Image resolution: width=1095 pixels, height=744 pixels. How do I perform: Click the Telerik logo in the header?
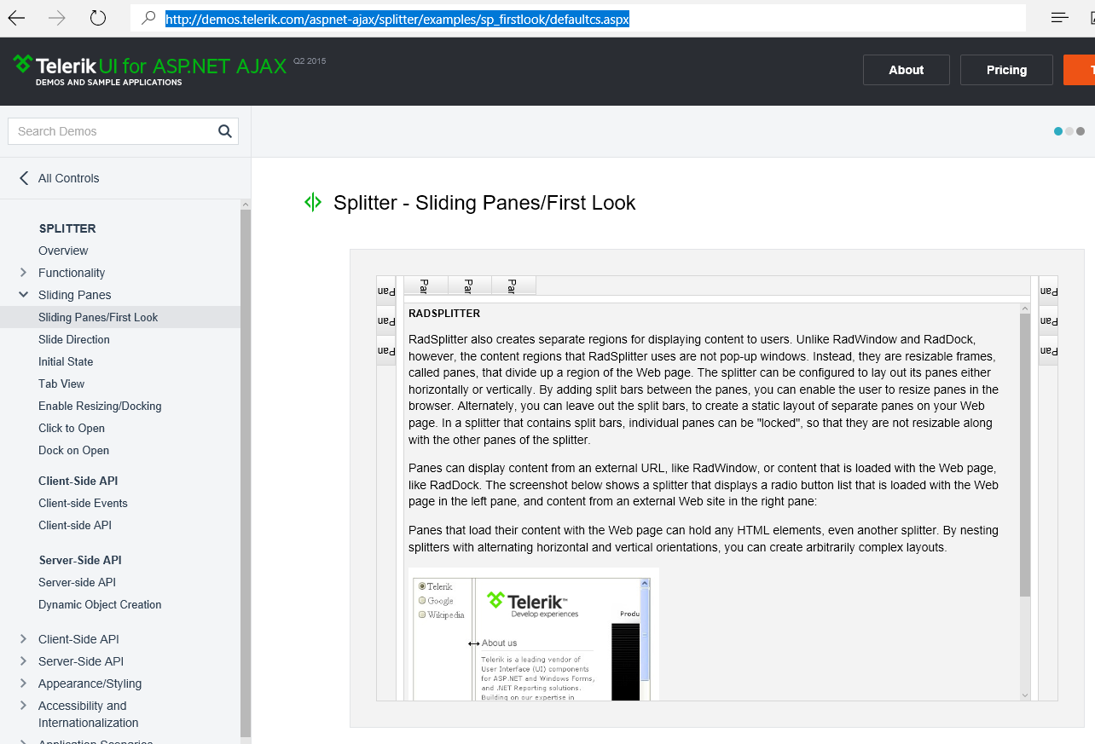click(149, 66)
